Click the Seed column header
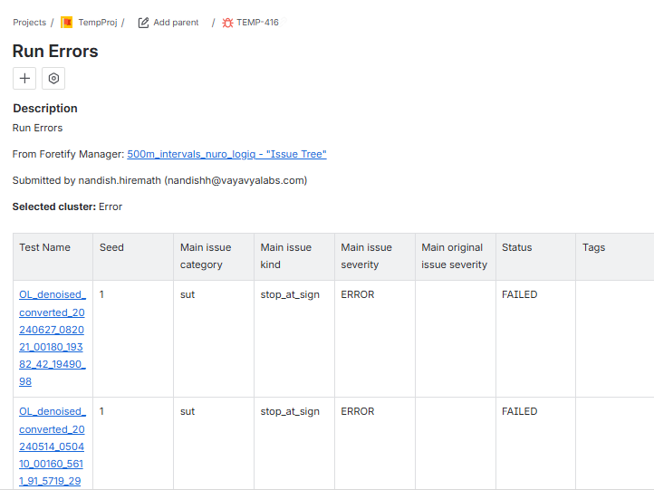Screen dimensions: 654x490 (x=111, y=247)
